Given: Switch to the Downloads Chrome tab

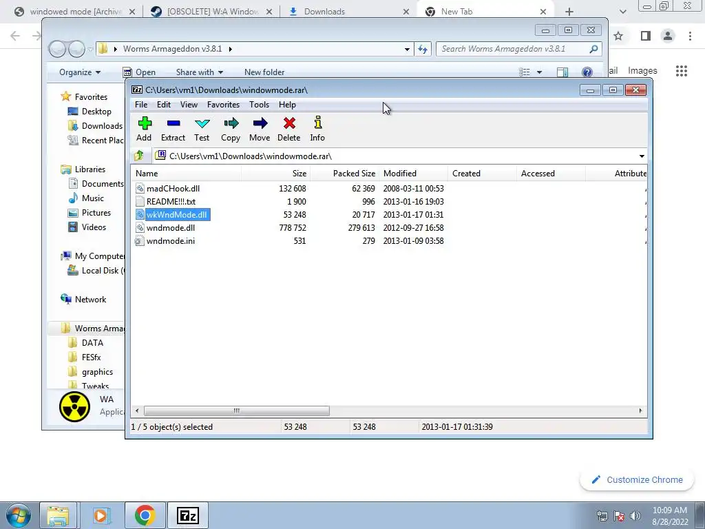Looking at the screenshot, I should point(348,12).
